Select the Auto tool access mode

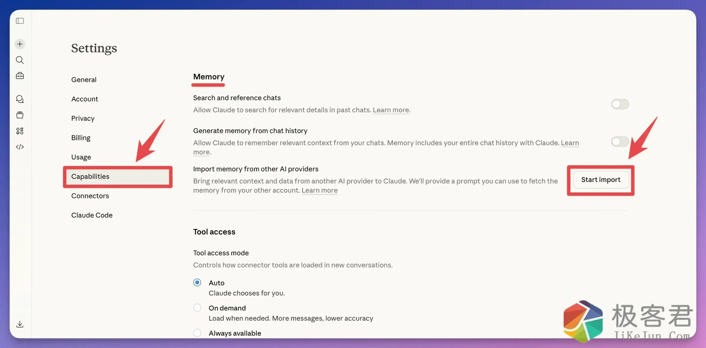(x=197, y=283)
